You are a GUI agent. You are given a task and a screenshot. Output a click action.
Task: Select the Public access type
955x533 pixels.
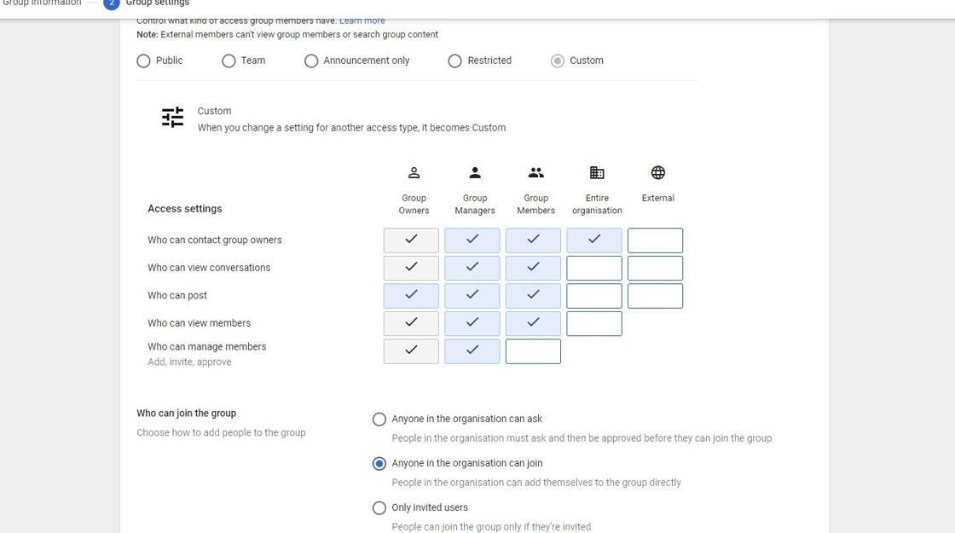point(144,61)
